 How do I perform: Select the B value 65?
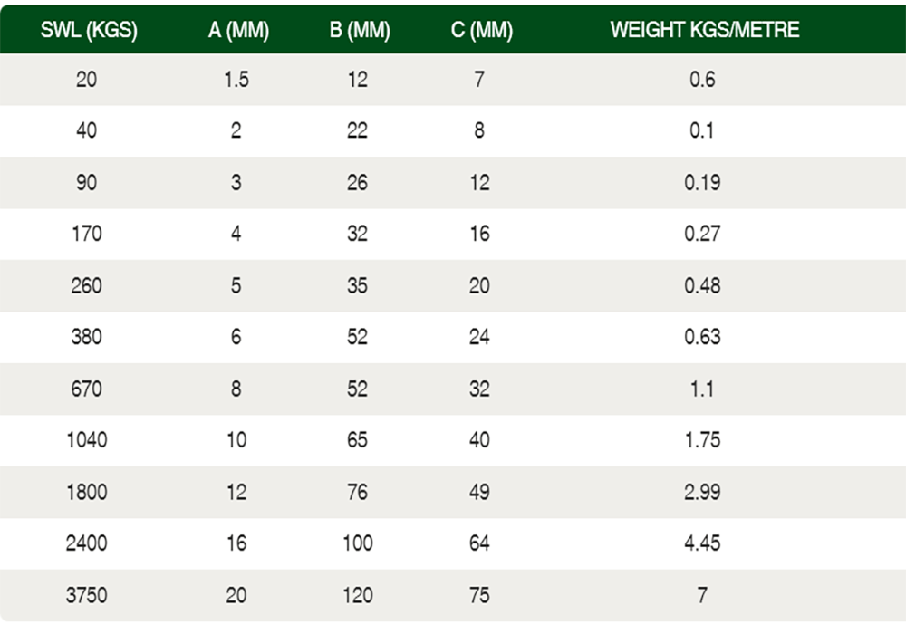358,440
